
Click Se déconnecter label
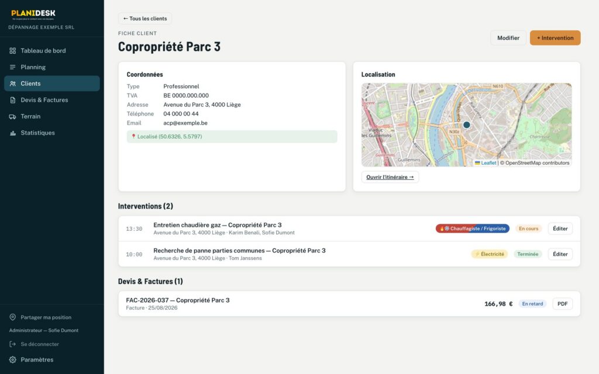click(40, 344)
